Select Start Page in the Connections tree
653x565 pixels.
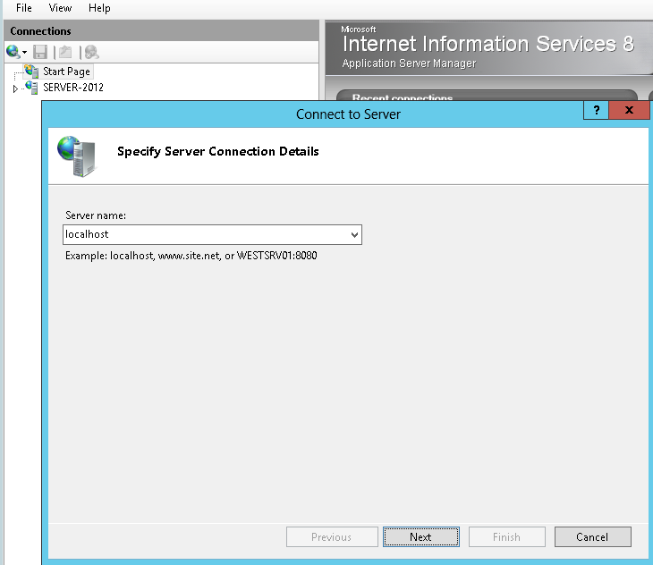coord(66,72)
